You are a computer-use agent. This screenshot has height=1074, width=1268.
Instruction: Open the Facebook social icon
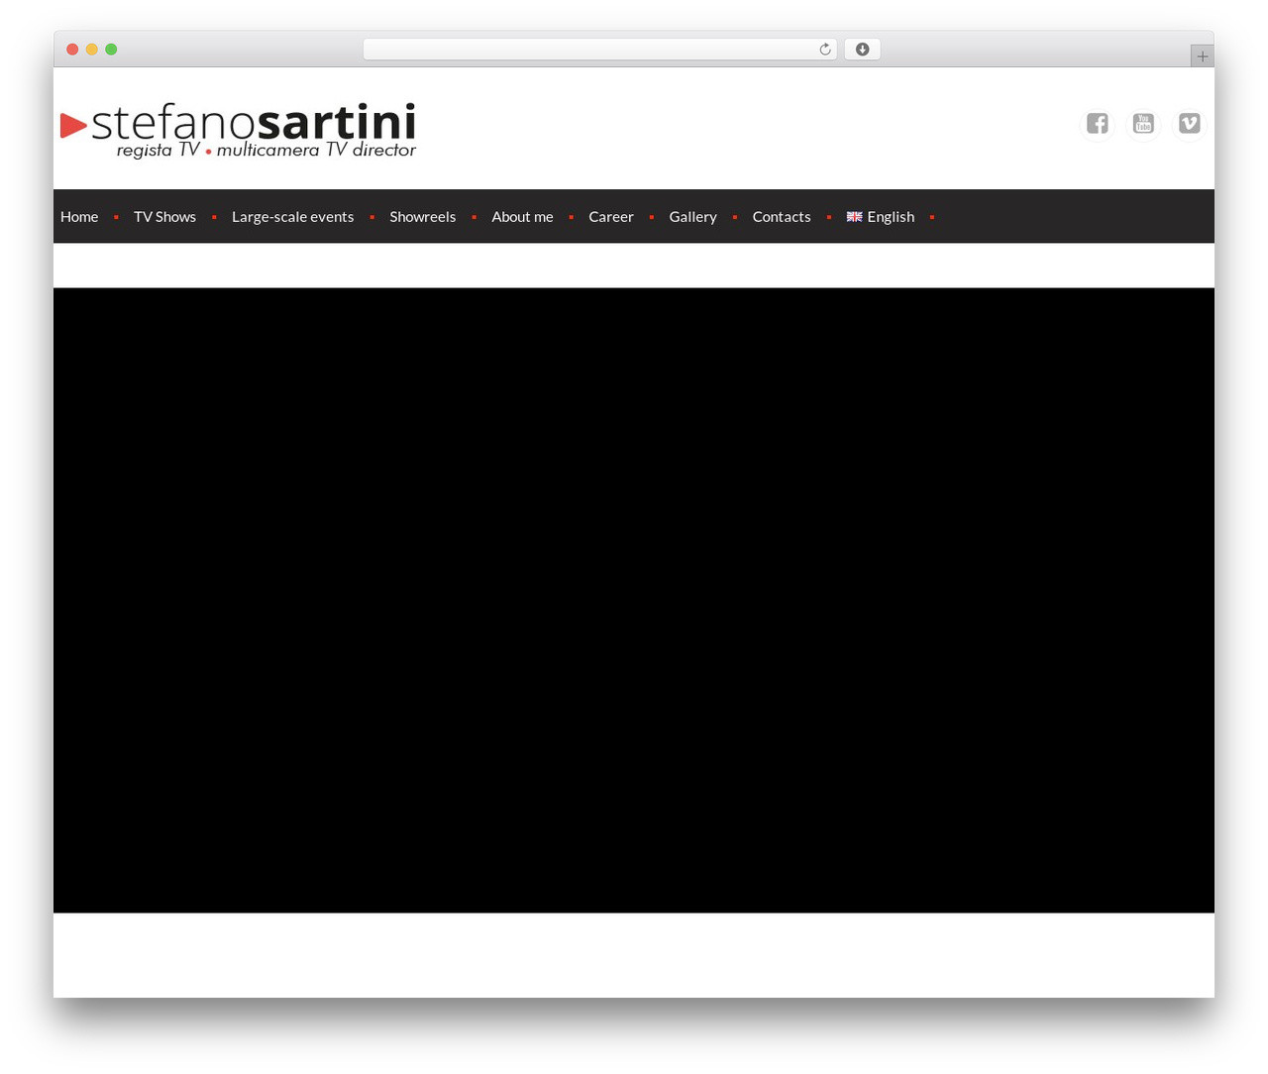pyautogui.click(x=1097, y=124)
